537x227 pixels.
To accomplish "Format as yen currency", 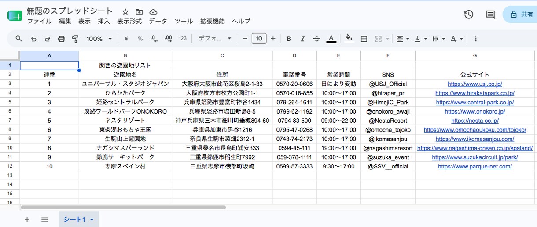I will coord(126,39).
